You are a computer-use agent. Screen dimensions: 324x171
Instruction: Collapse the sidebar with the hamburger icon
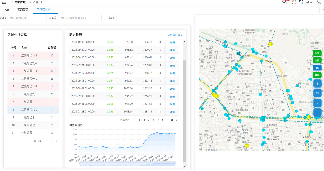click(x=4, y=2)
